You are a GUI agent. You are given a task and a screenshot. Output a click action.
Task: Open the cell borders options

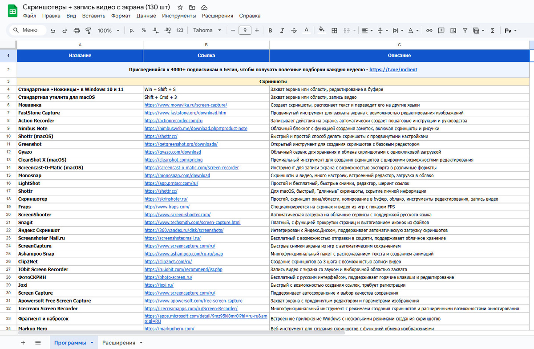335,30
